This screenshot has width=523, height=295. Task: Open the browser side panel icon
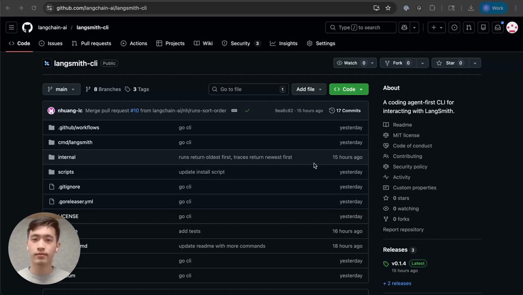tap(451, 8)
